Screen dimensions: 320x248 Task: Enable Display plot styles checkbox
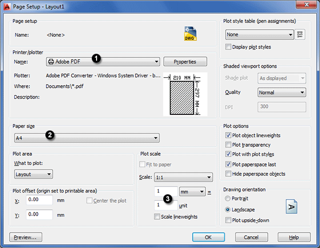coord(228,47)
